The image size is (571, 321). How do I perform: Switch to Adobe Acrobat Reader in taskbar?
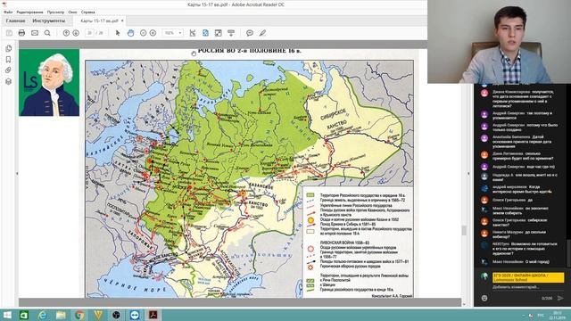(x=153, y=315)
